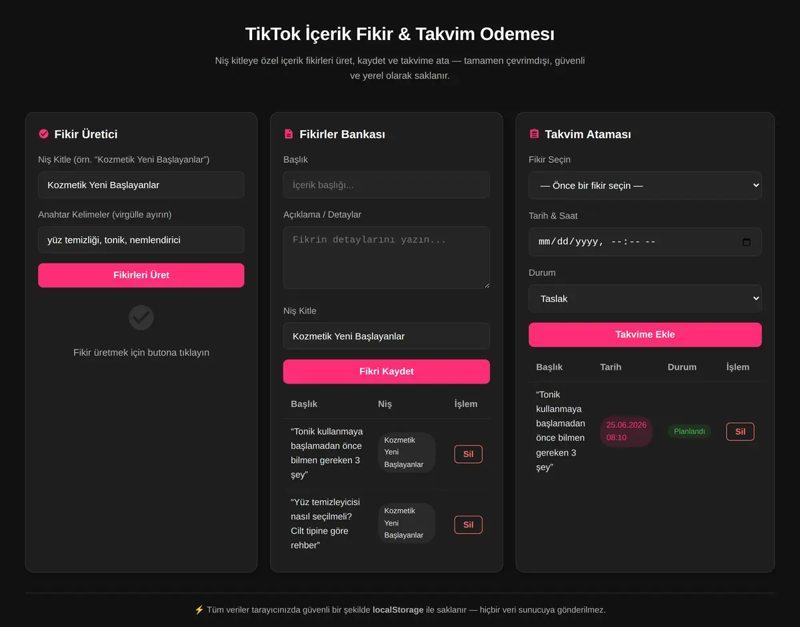The width and height of the screenshot is (800, 627).
Task: Click the Takvime Ekle button
Action: pos(645,335)
